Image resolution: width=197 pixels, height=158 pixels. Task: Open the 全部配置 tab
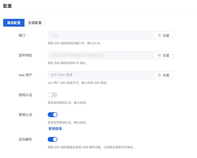[x=35, y=23]
